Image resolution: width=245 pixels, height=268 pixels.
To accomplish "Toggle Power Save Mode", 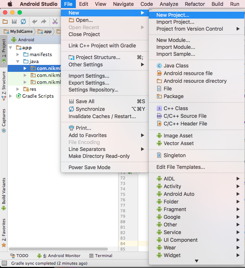I will point(105,167).
